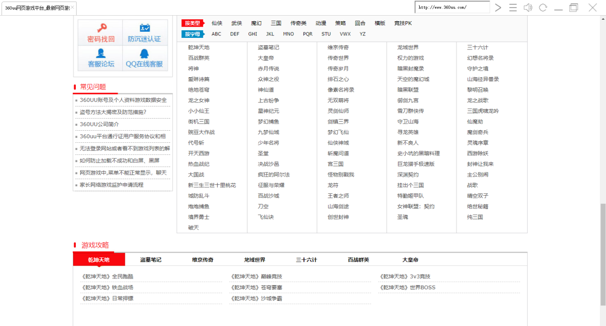Choose the 竞技PK category filter

point(403,23)
